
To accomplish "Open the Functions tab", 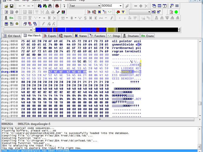I will (97, 36).
